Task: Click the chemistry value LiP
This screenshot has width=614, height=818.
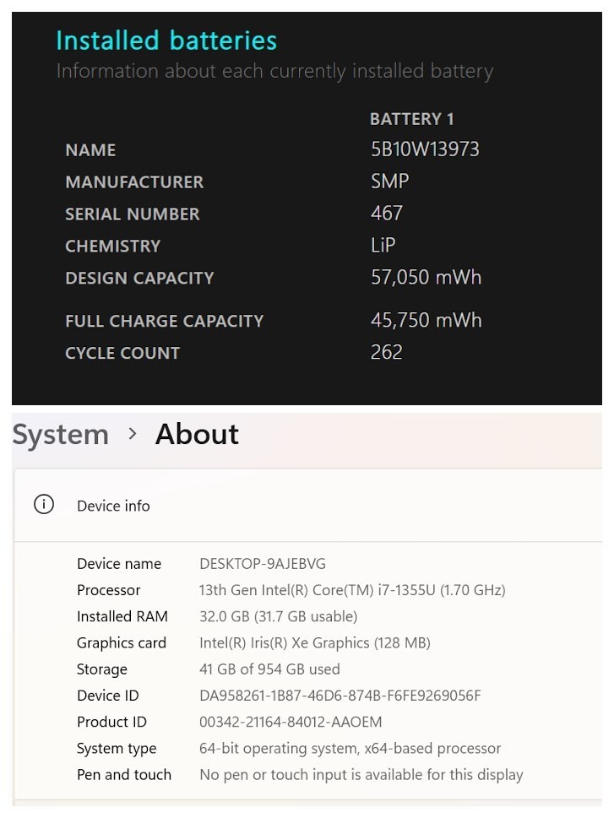Action: click(383, 245)
